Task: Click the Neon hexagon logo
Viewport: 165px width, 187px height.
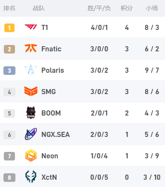Action: pos(31,155)
